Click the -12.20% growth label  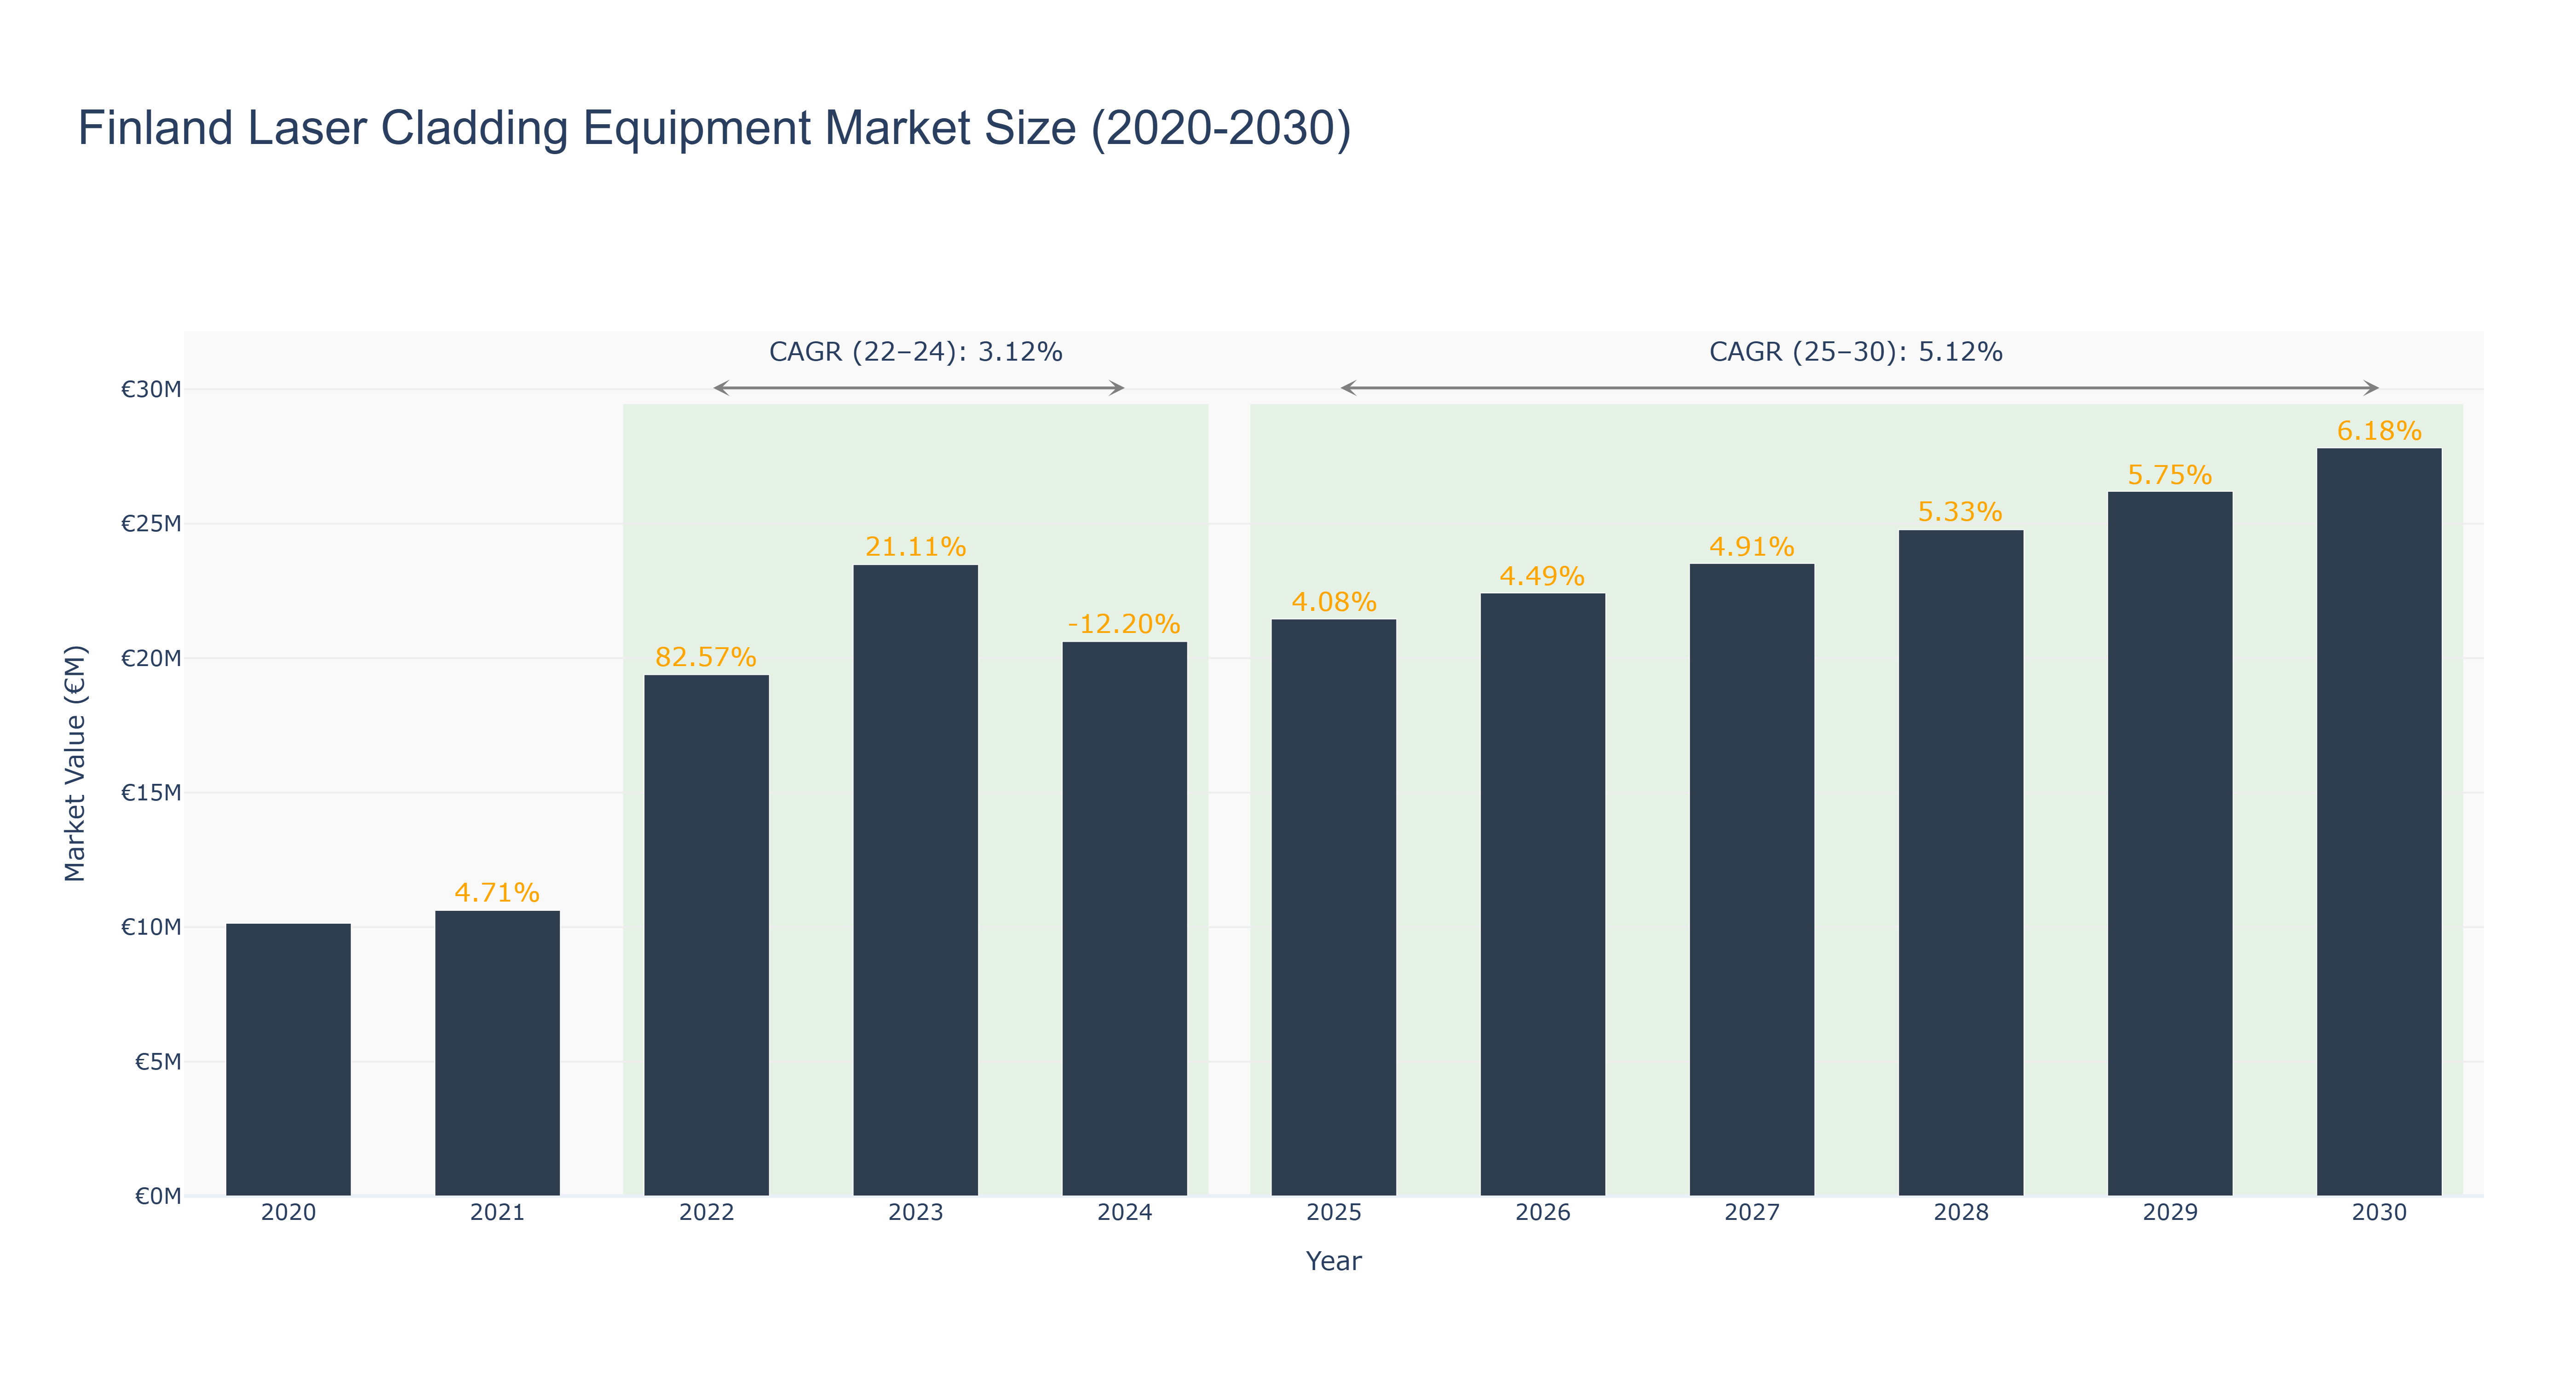[1124, 624]
